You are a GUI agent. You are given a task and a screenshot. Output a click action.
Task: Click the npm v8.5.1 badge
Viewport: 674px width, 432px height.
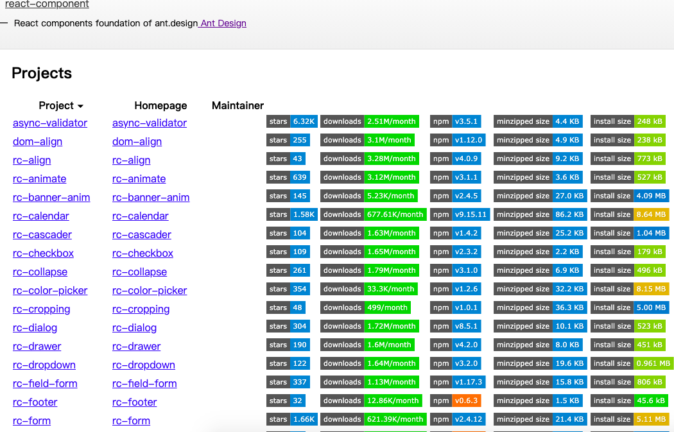coord(455,326)
